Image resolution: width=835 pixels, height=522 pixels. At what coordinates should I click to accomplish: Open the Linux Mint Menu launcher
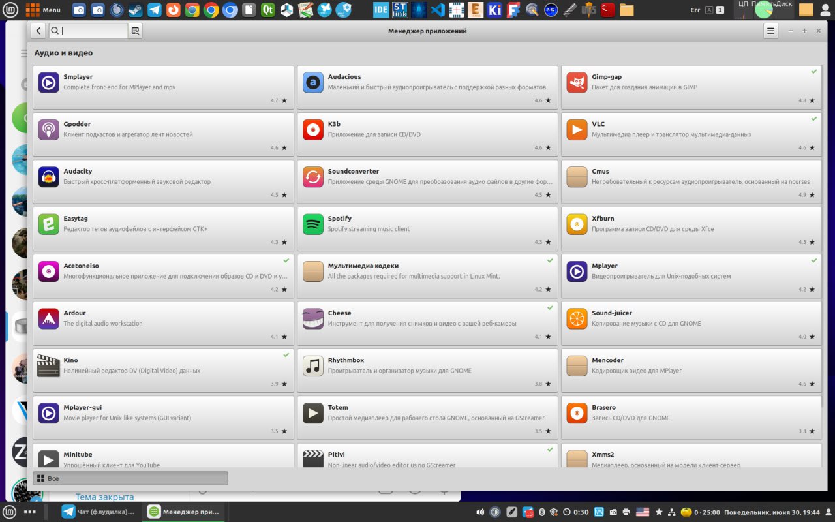[x=43, y=10]
